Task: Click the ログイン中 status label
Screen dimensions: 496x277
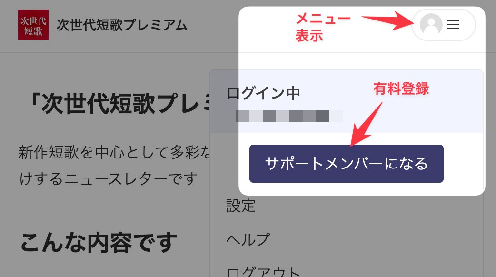Action: tap(263, 93)
